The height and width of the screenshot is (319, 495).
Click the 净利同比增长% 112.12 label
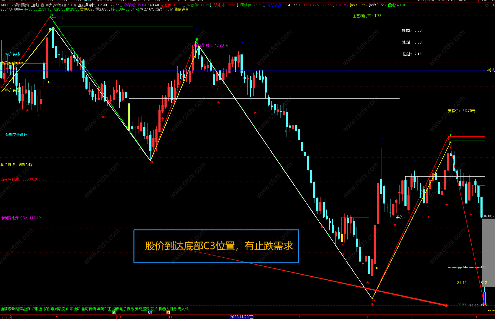click(x=21, y=218)
